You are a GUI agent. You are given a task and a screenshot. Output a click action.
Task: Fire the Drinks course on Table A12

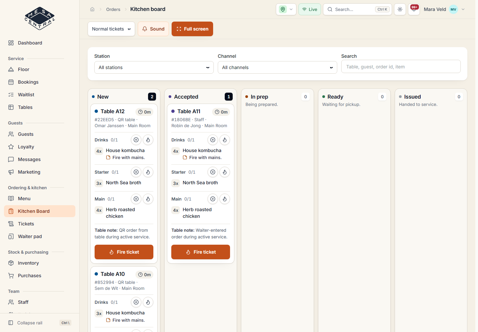148,140
